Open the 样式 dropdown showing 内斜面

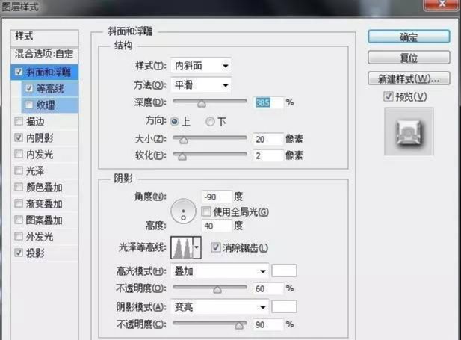[201, 66]
